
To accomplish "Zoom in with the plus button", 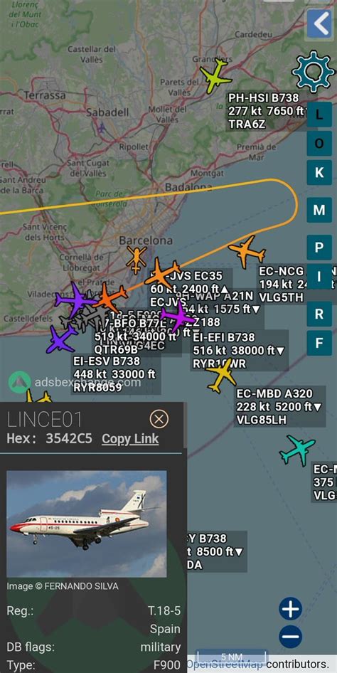I will pyautogui.click(x=291, y=609).
